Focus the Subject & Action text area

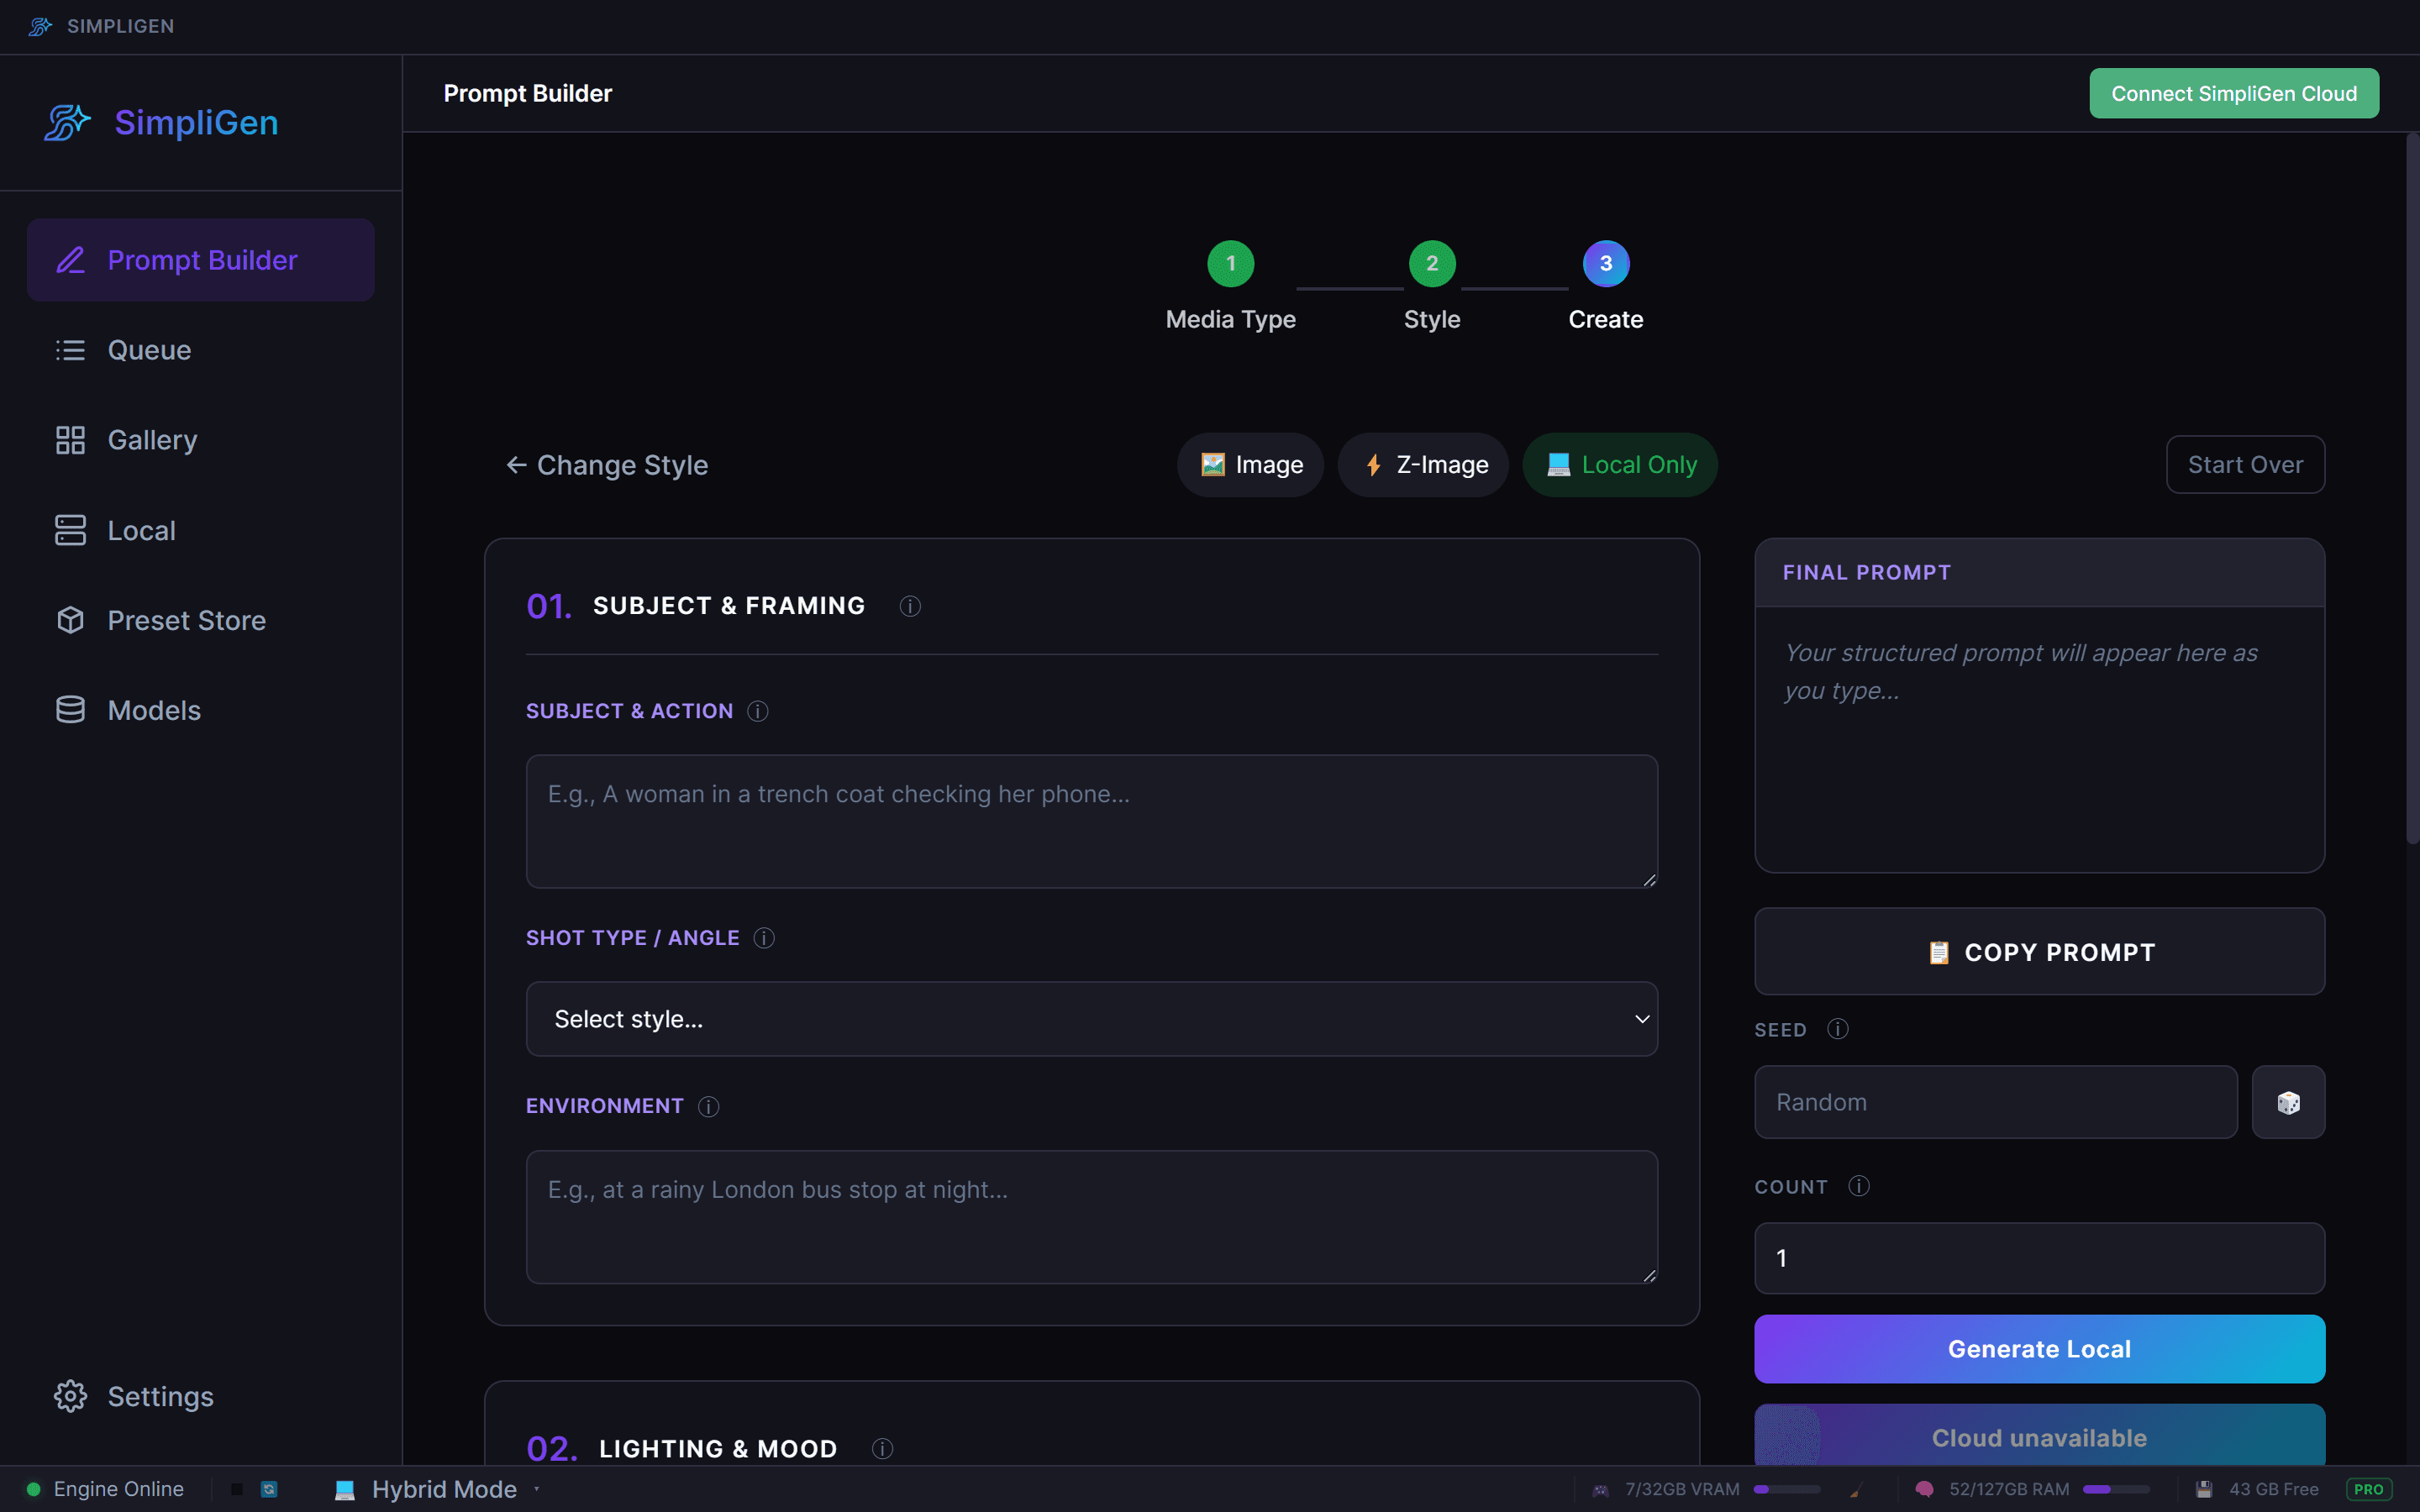tap(1092, 821)
